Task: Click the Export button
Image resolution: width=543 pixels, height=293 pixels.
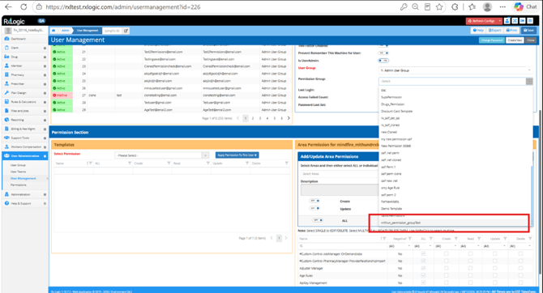Action: 495,31
